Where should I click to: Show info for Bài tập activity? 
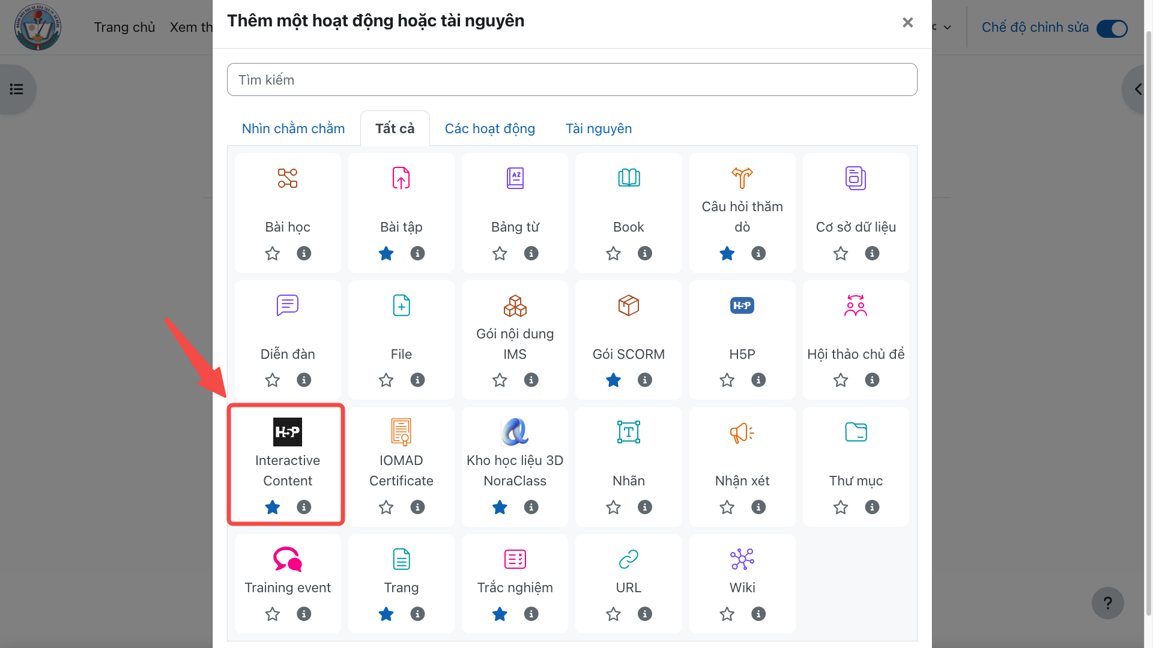click(417, 253)
